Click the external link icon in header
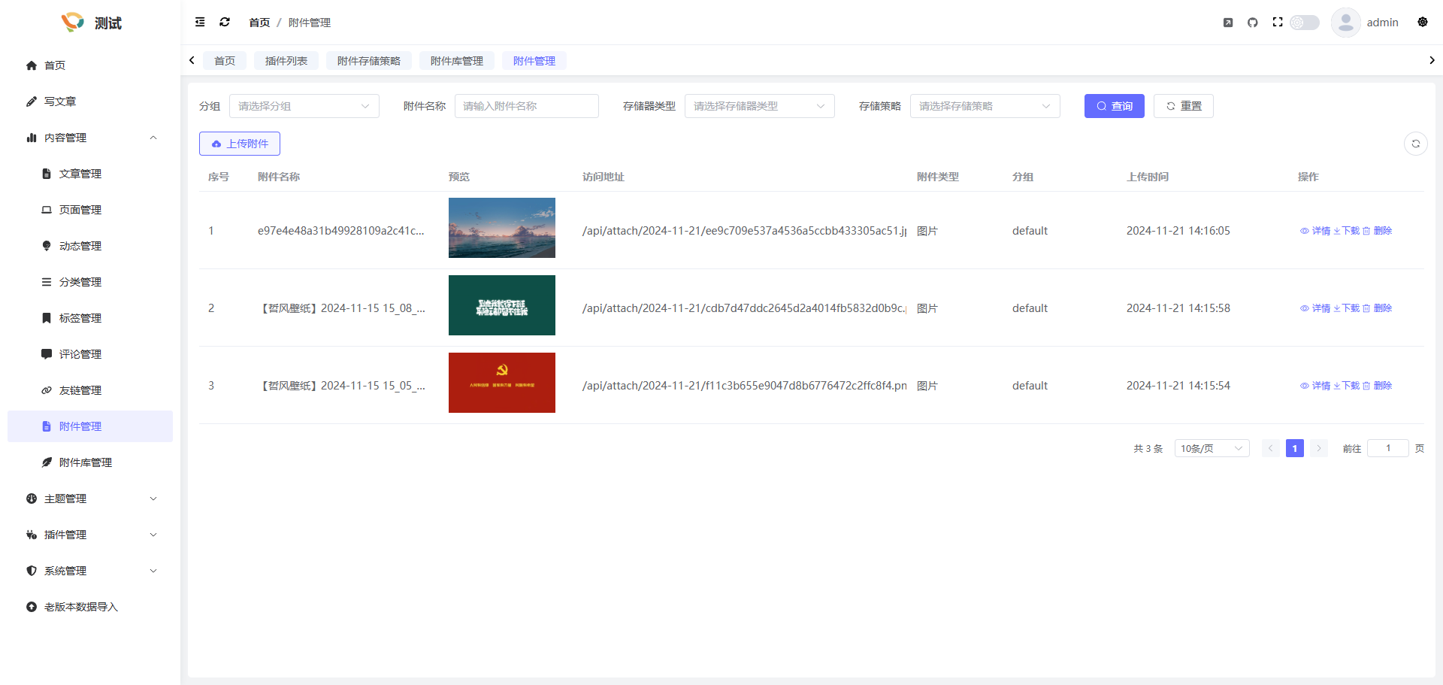 click(x=1228, y=23)
